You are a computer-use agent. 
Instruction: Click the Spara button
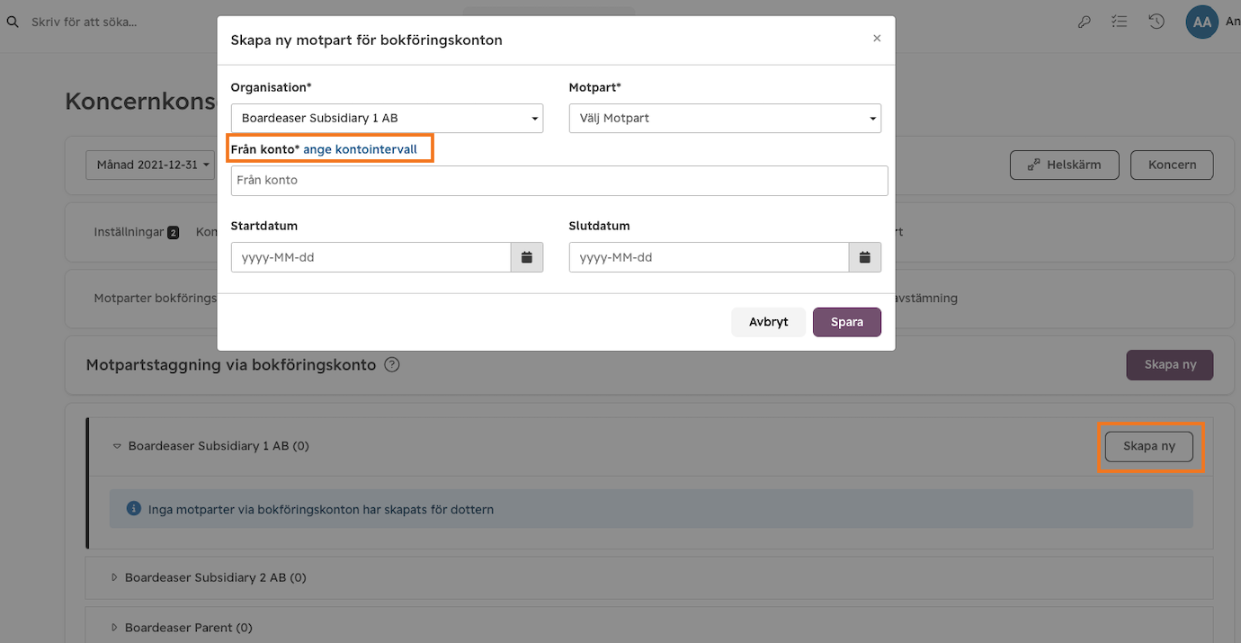pyautogui.click(x=847, y=322)
